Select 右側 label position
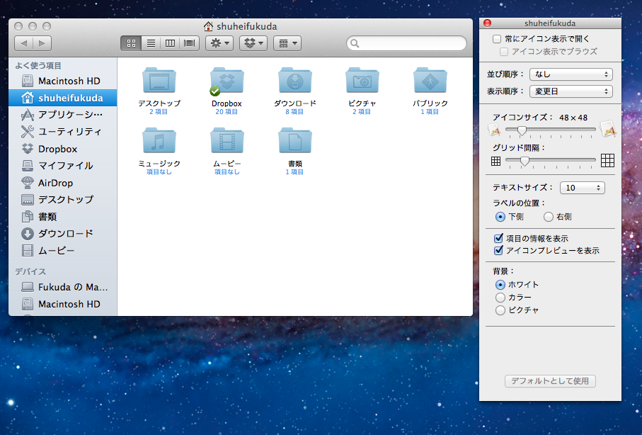 click(x=549, y=217)
